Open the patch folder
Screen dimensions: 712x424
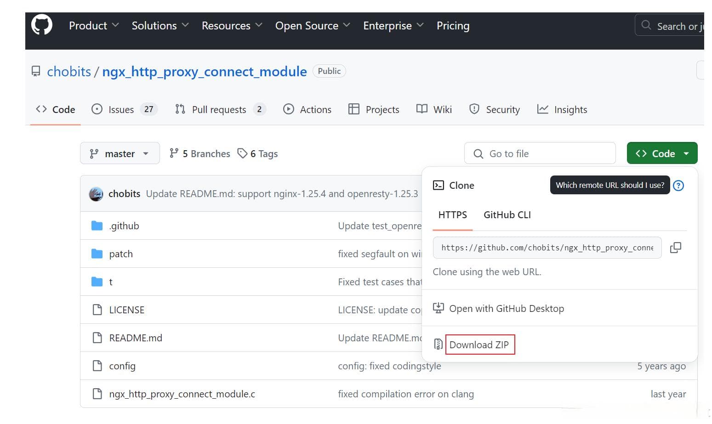click(x=121, y=254)
